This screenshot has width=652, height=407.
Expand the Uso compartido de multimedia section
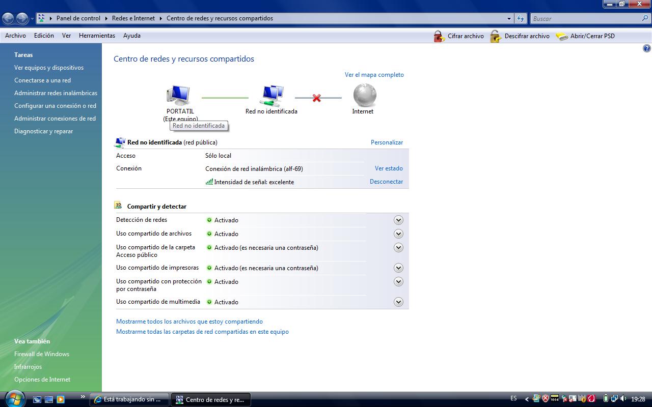pyautogui.click(x=398, y=302)
